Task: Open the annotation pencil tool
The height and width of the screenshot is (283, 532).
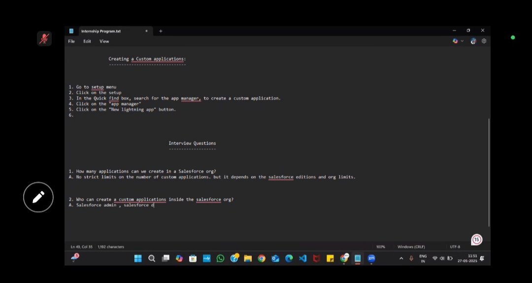Action: tap(38, 197)
